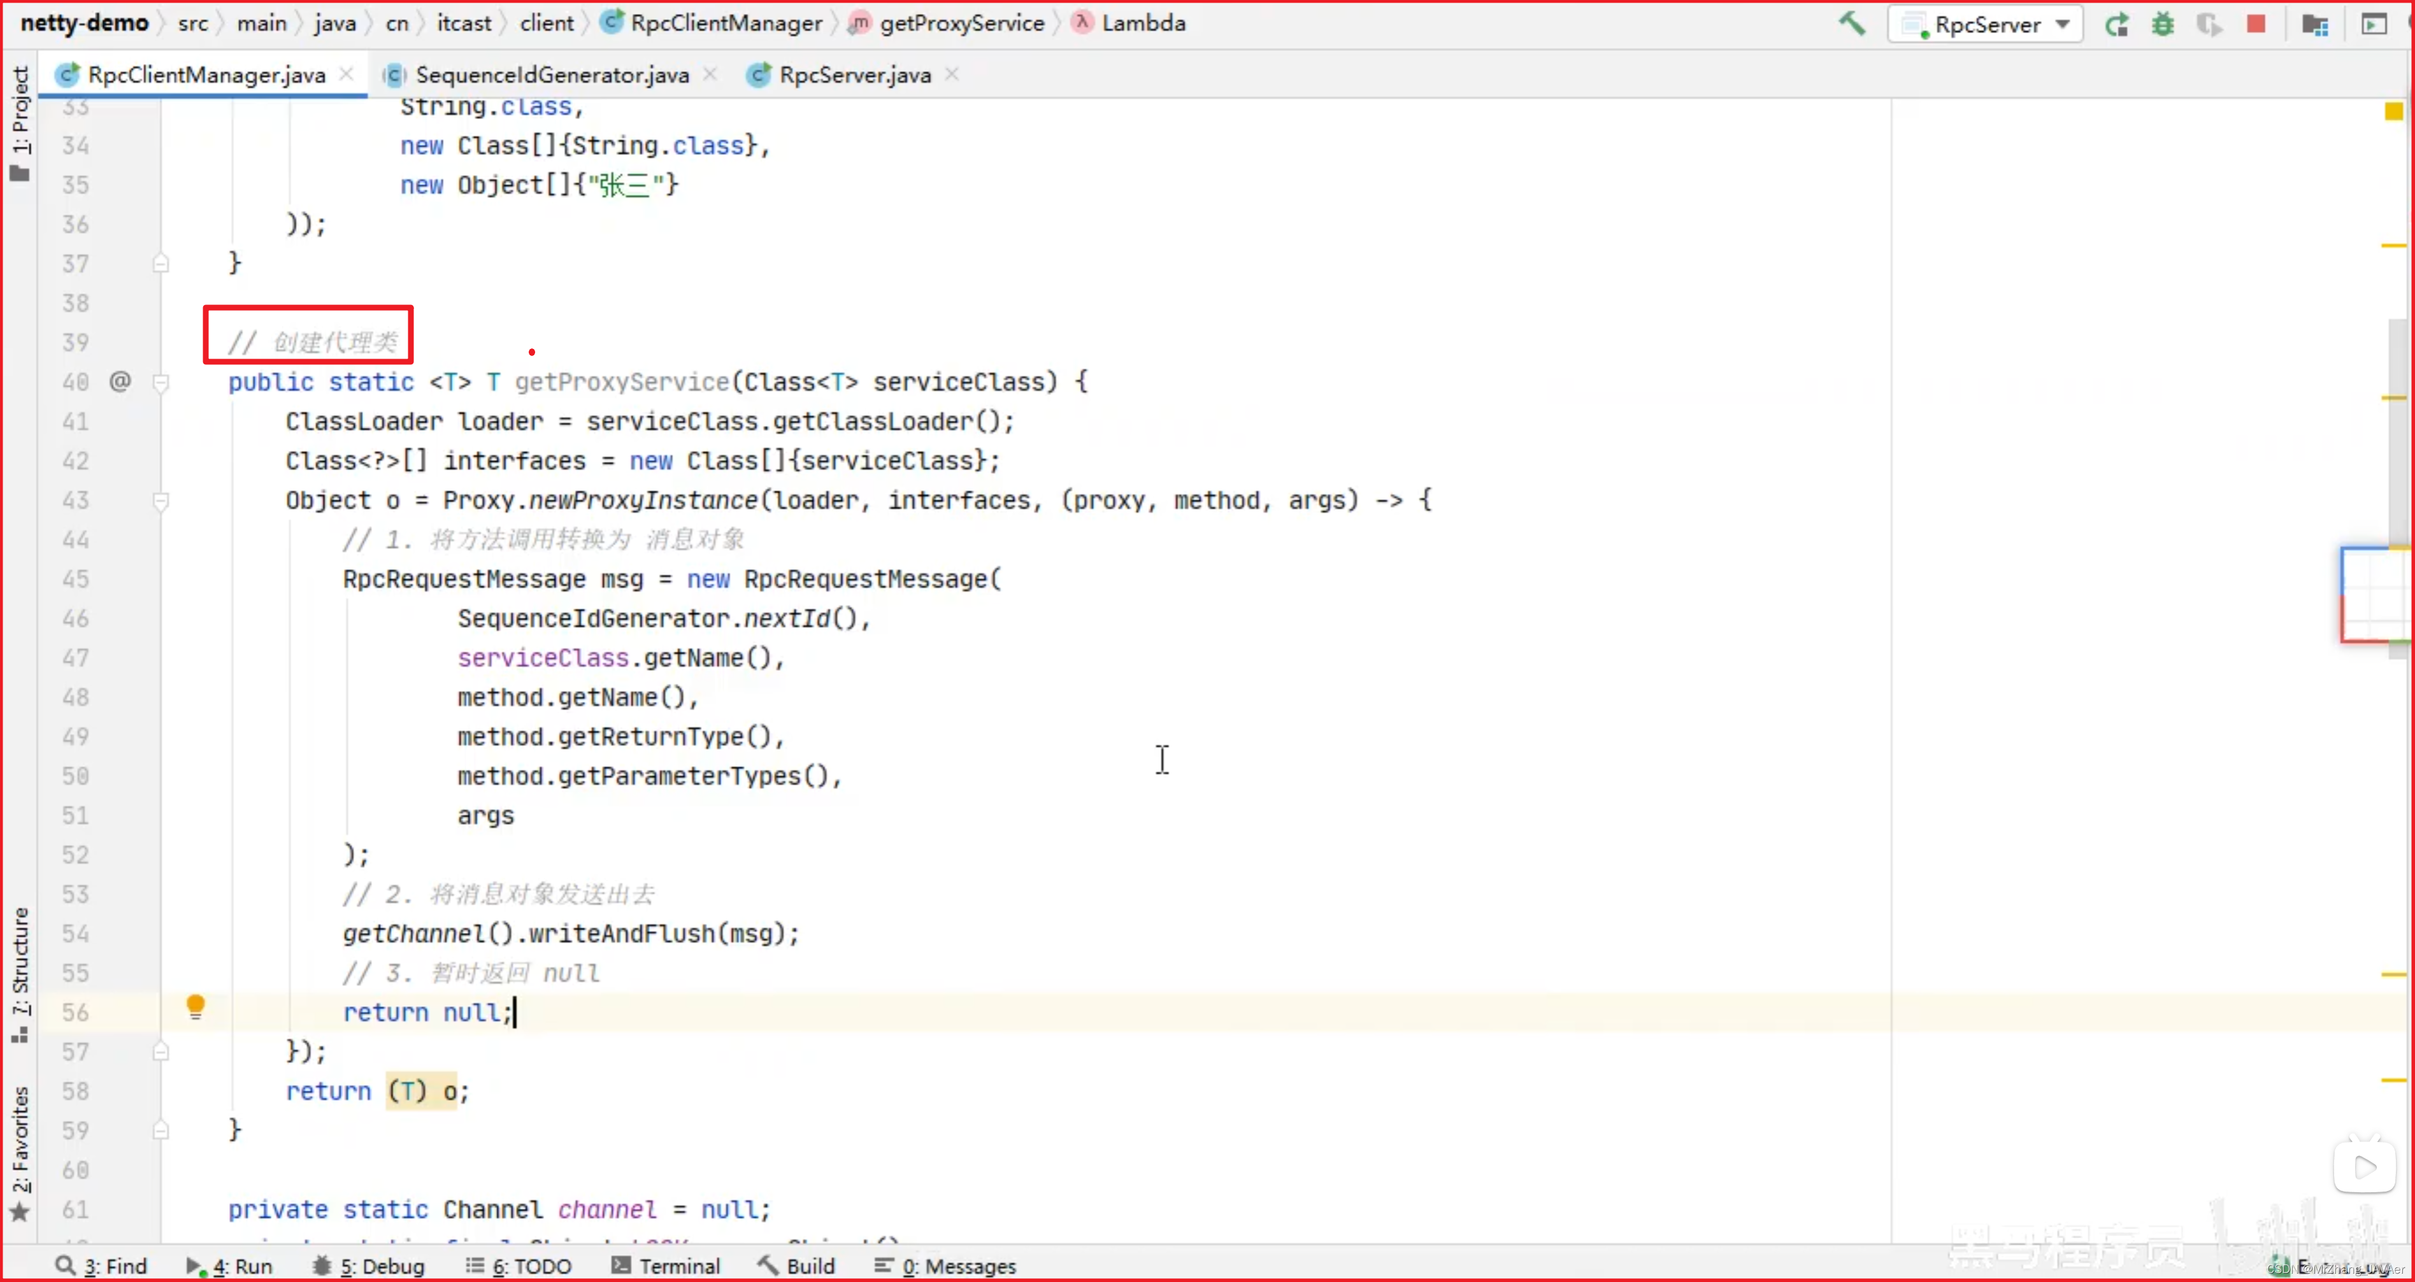Viewport: 2415px width, 1282px height.
Task: Open the Favorites tool window
Action: 20,1155
